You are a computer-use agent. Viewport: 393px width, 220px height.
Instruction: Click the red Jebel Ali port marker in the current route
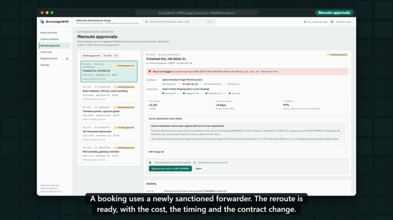click(x=184, y=84)
